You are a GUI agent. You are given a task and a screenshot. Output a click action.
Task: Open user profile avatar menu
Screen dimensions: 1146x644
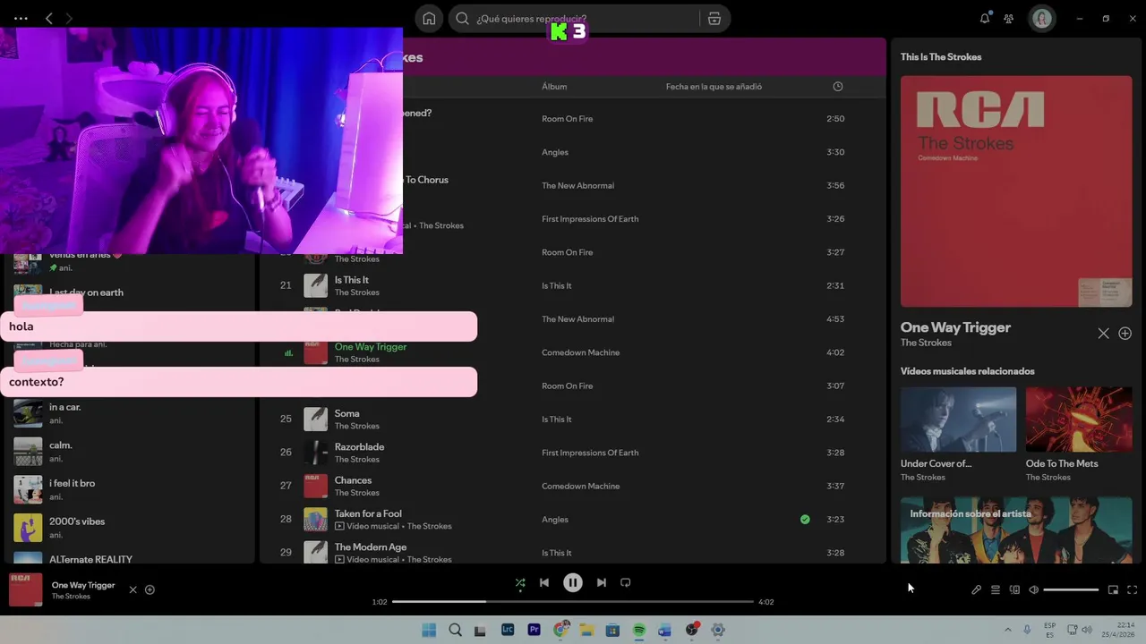pos(1042,19)
